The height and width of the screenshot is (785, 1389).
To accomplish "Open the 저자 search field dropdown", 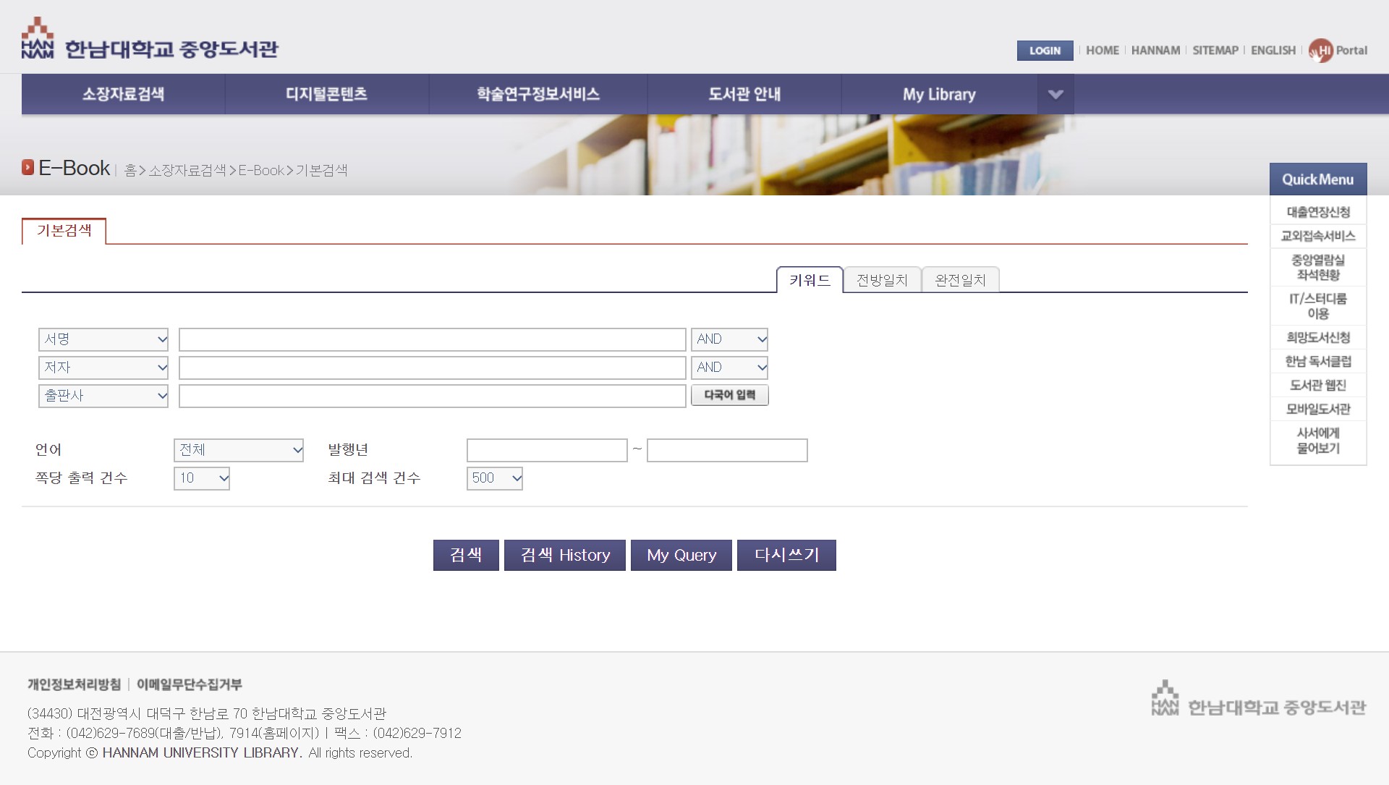I will tap(103, 368).
